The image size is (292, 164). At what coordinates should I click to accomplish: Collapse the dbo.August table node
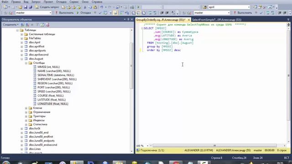(x=22, y=59)
